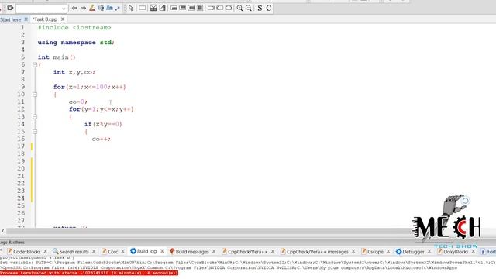Screen dimensions: 496x279
Task: Click the 'co++;' statement on line 16
Action: click(x=102, y=139)
